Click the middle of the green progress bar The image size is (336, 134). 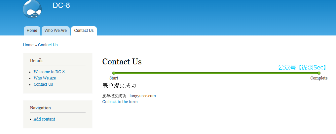tap(216, 73)
